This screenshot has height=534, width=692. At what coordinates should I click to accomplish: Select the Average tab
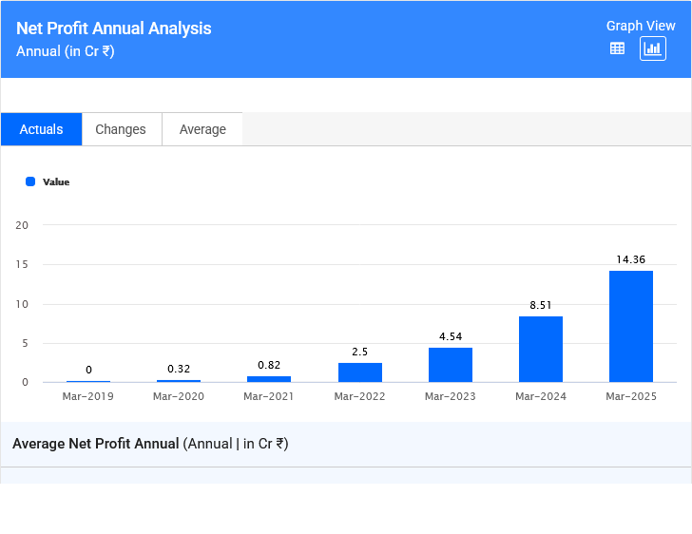pyautogui.click(x=202, y=129)
